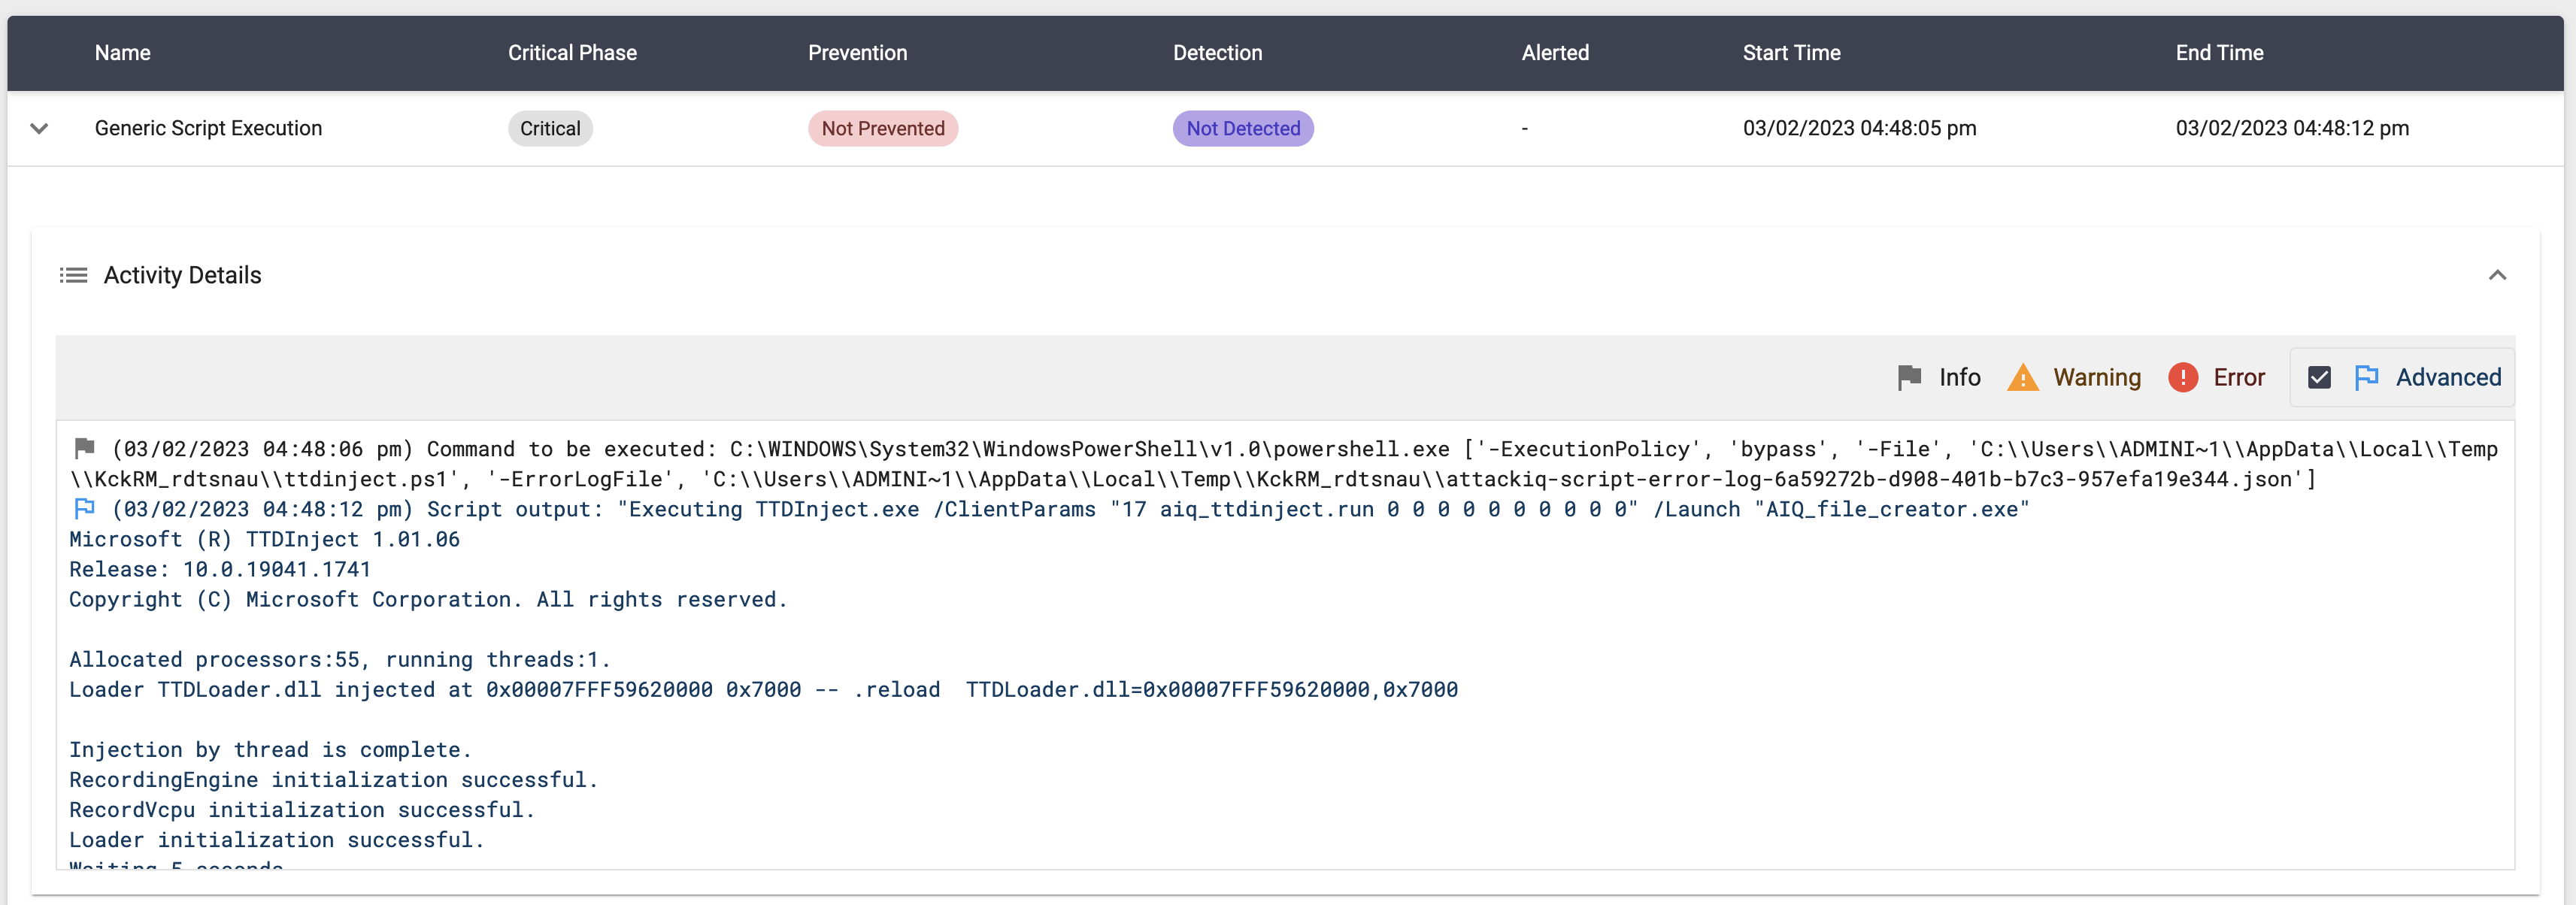Click the Not Prevented status badge
Image resolution: width=2576 pixels, height=905 pixels.
click(x=882, y=128)
